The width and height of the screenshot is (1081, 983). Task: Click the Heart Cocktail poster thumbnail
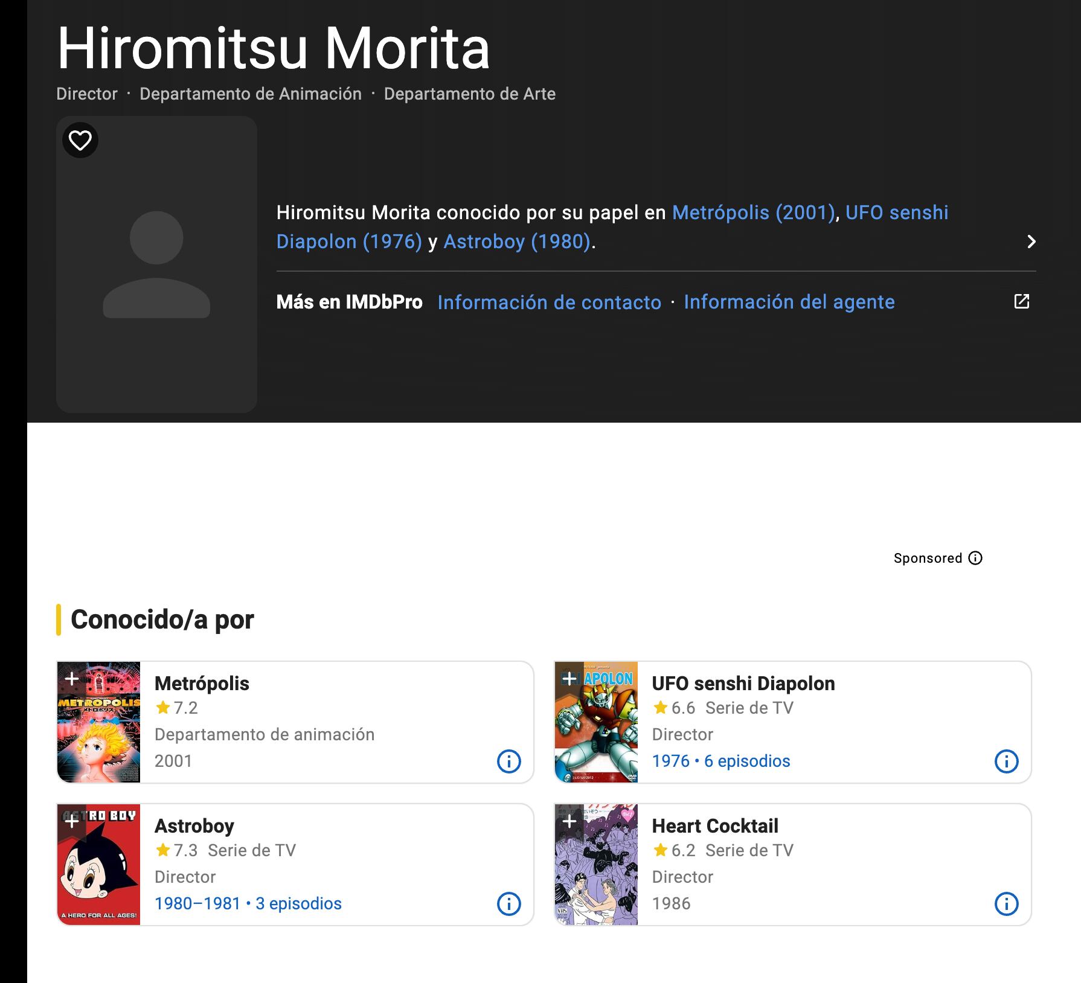[597, 865]
